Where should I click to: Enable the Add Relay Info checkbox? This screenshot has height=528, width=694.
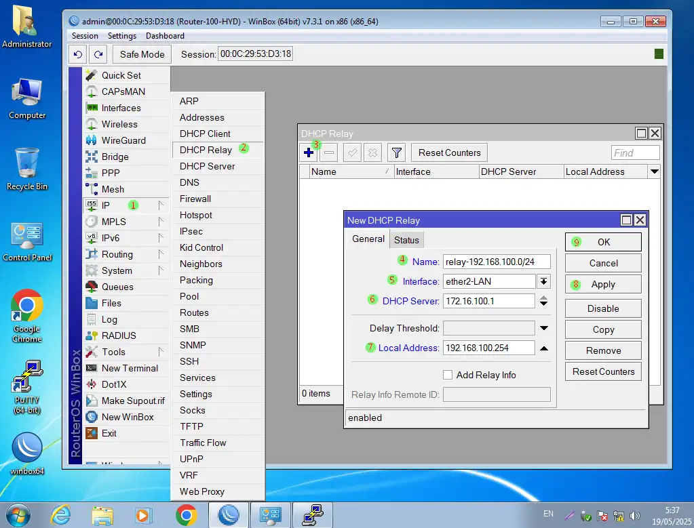click(x=448, y=375)
